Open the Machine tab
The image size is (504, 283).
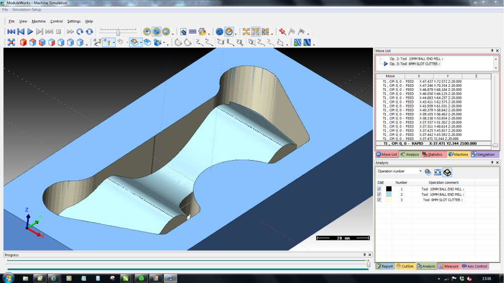coord(458,155)
